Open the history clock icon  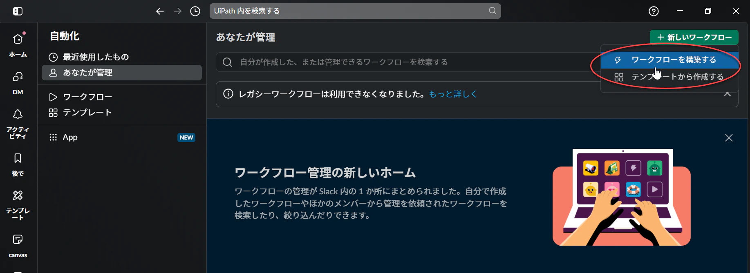[195, 11]
